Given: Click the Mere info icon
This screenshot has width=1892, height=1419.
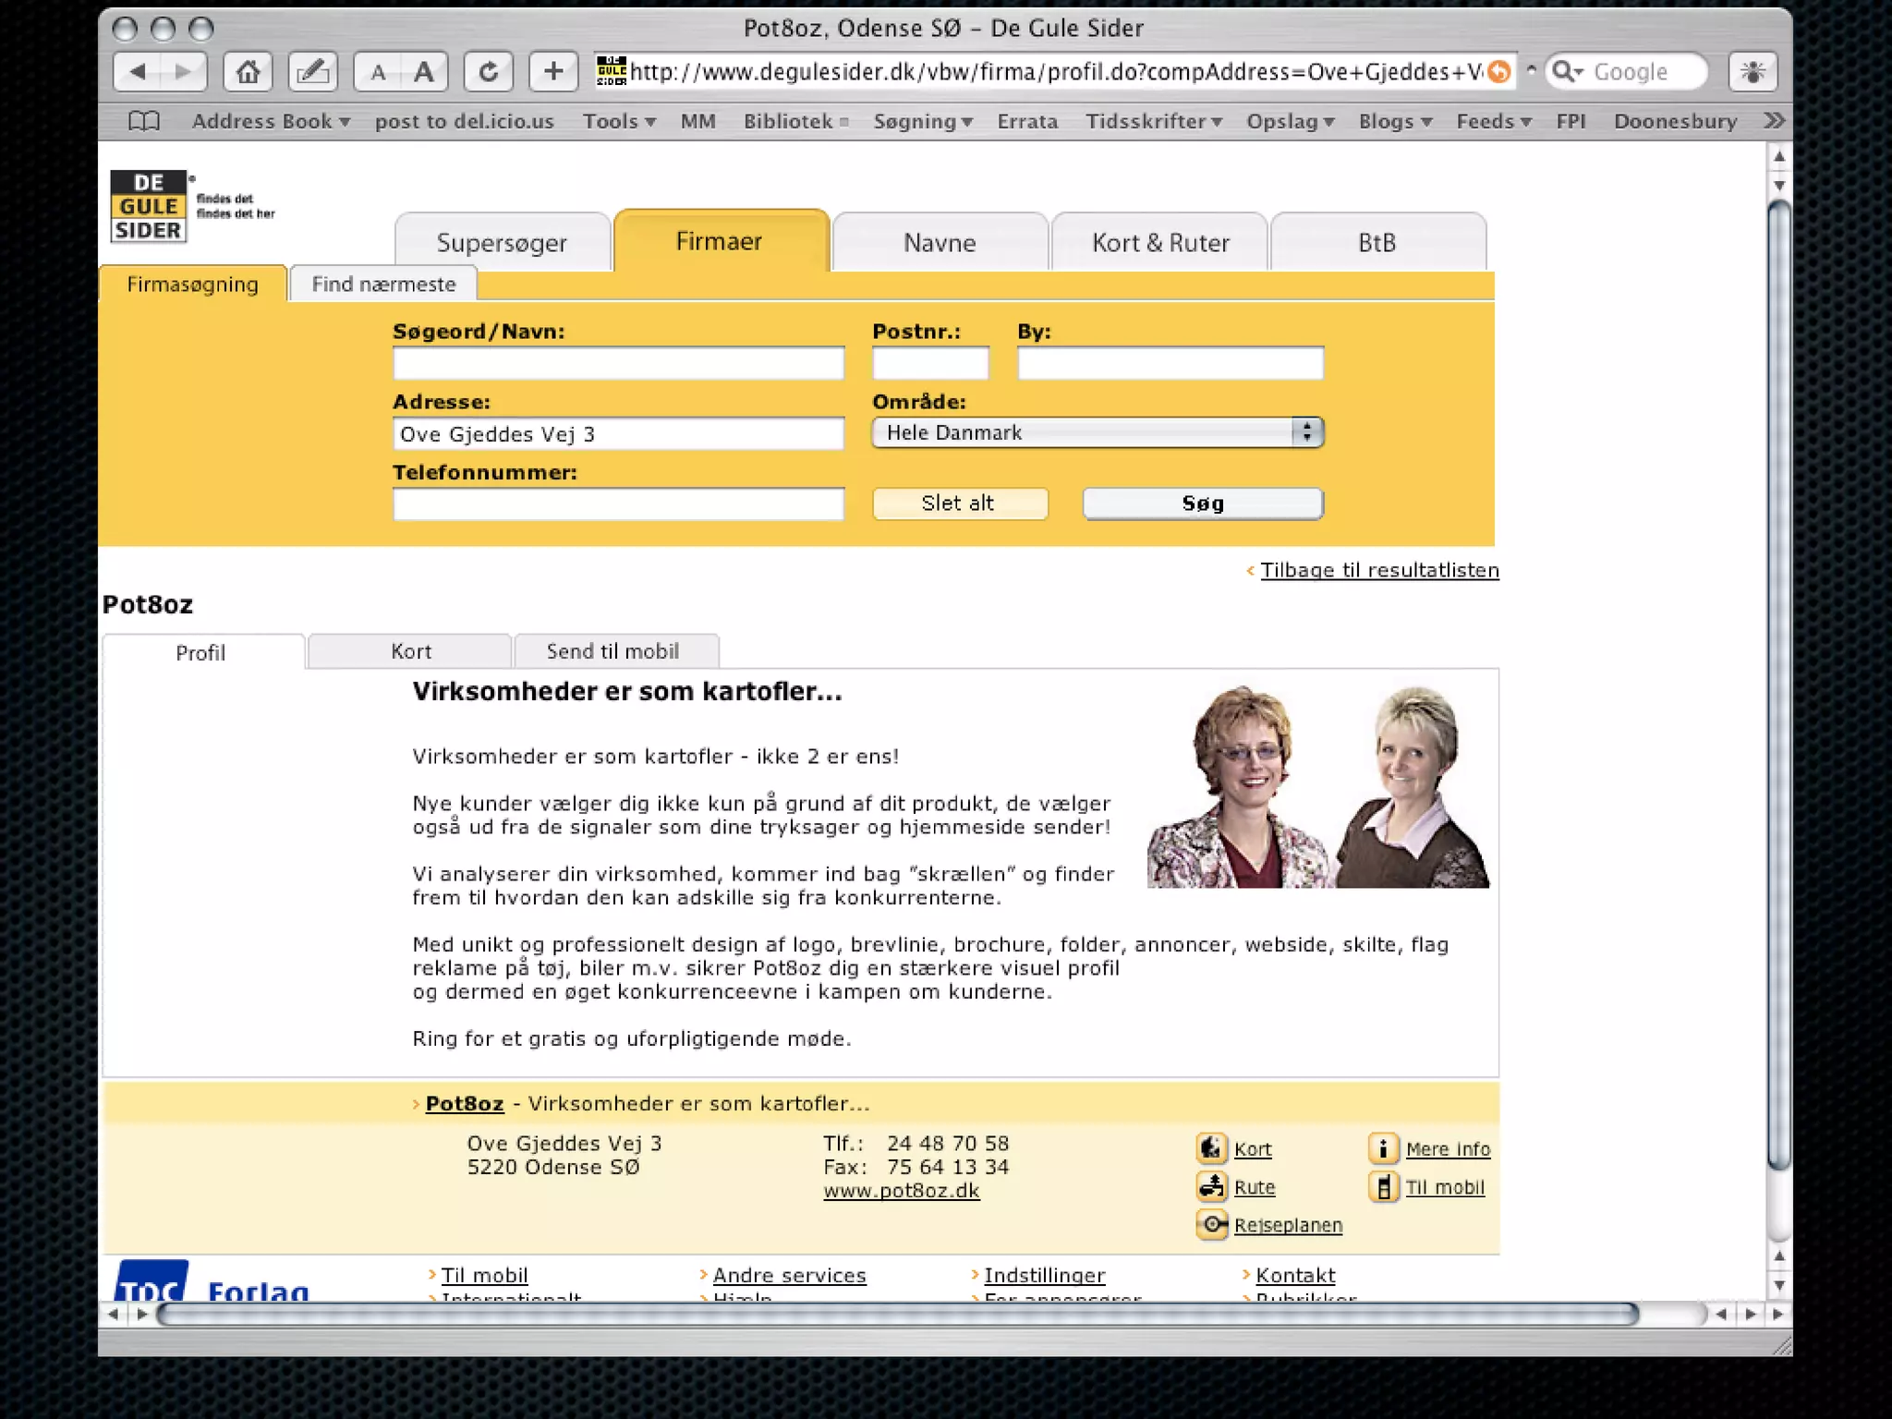Looking at the screenshot, I should pos(1383,1148).
